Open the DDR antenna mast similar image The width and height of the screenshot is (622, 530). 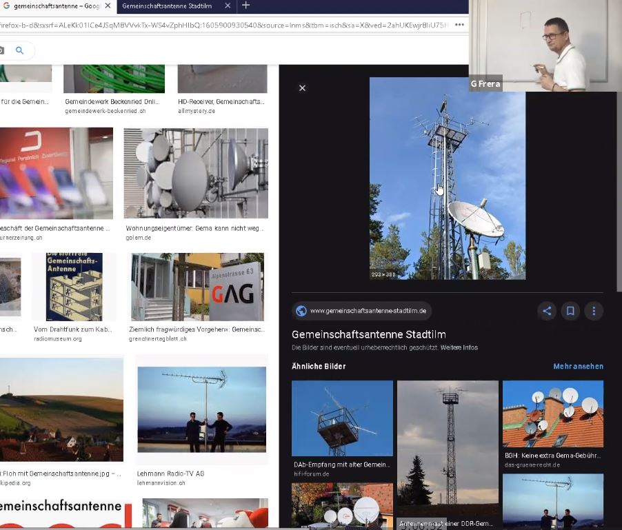(448, 448)
